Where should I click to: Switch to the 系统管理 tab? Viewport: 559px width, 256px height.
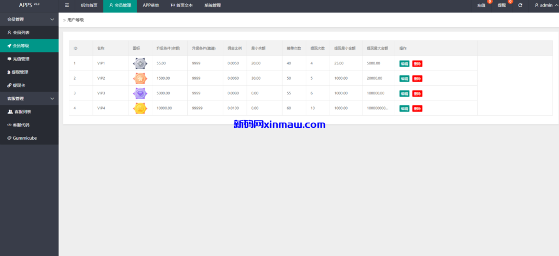pyautogui.click(x=212, y=5)
